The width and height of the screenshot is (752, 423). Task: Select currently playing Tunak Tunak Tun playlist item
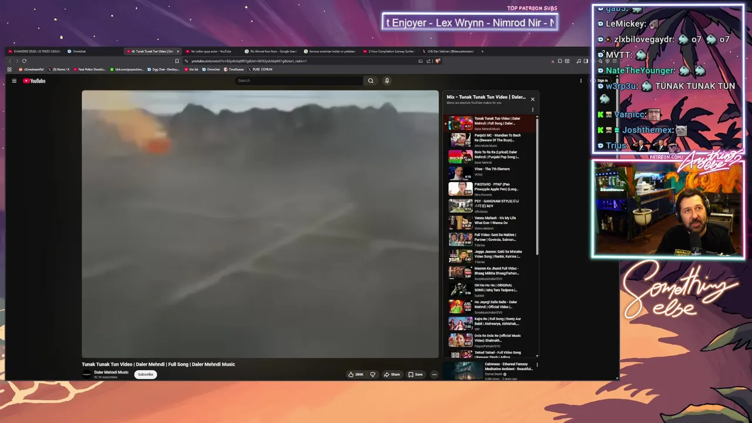491,123
